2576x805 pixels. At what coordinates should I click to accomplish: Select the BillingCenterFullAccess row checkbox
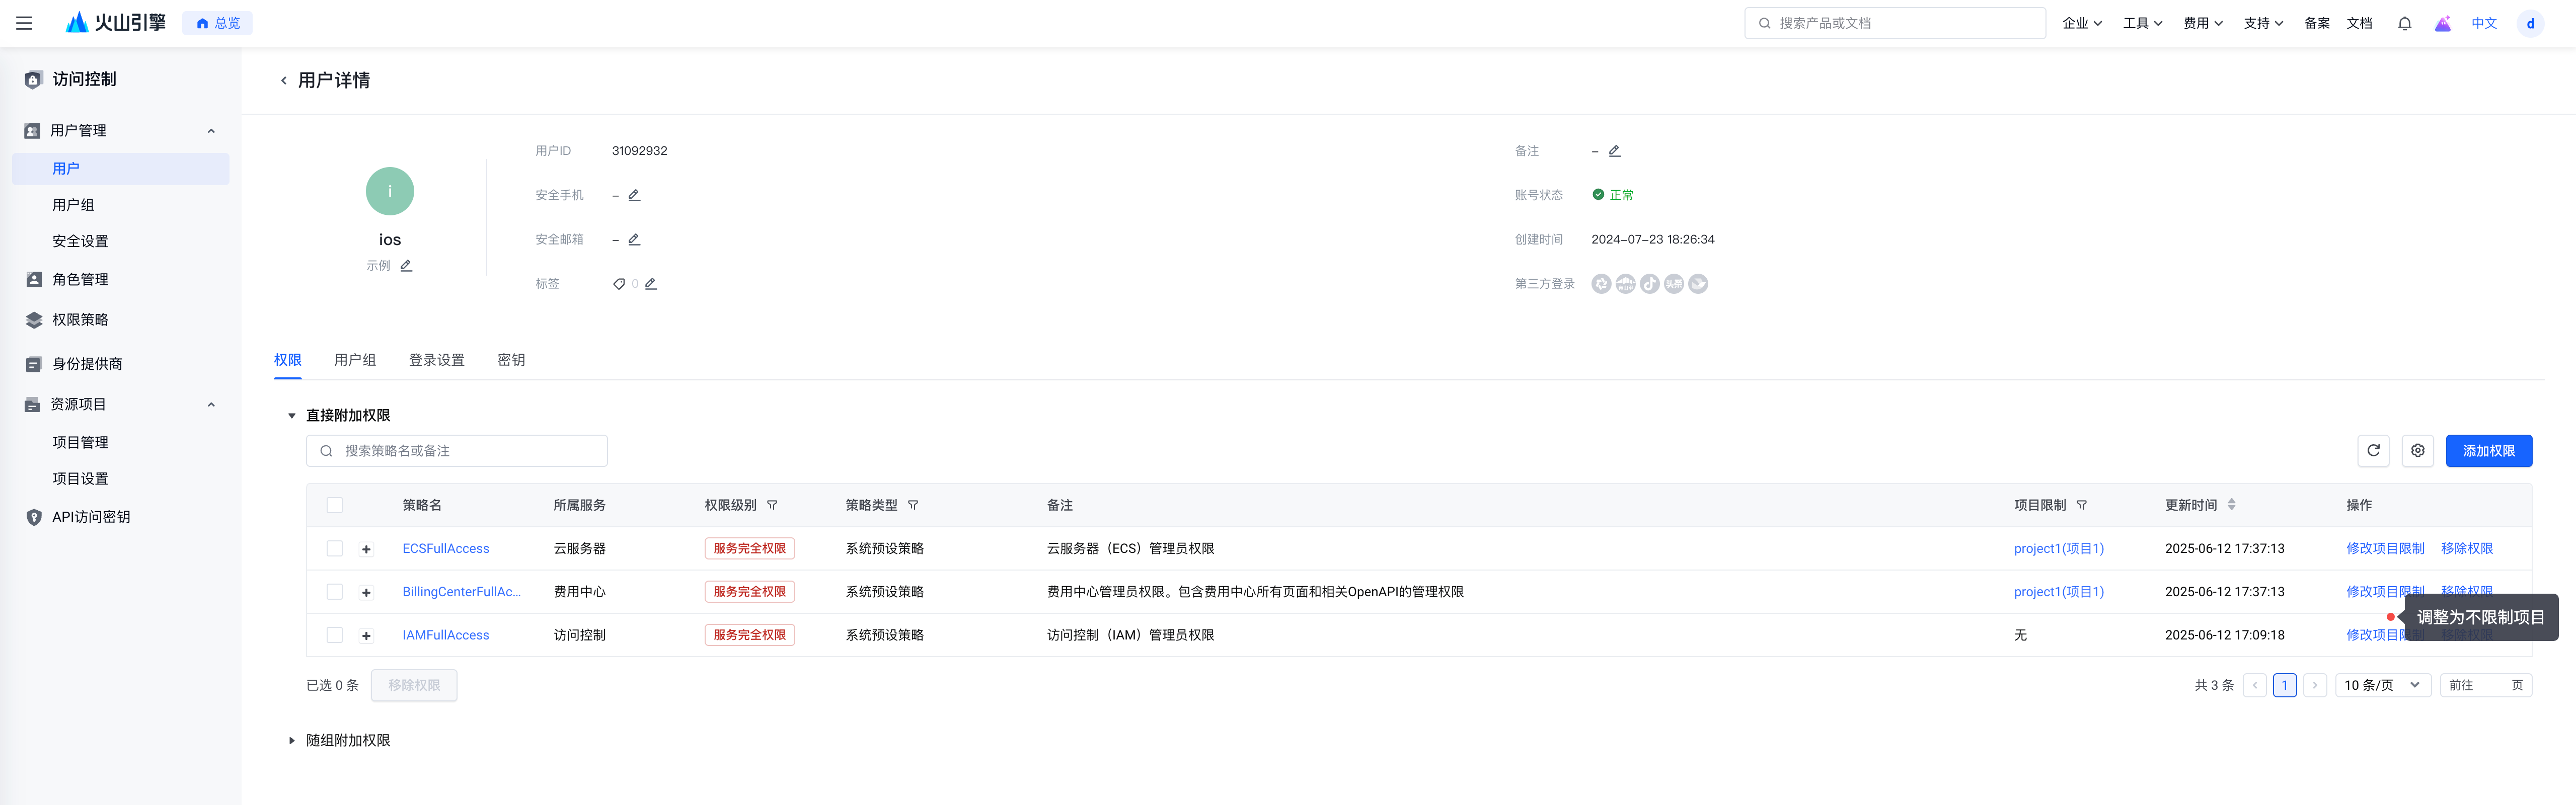coord(335,592)
